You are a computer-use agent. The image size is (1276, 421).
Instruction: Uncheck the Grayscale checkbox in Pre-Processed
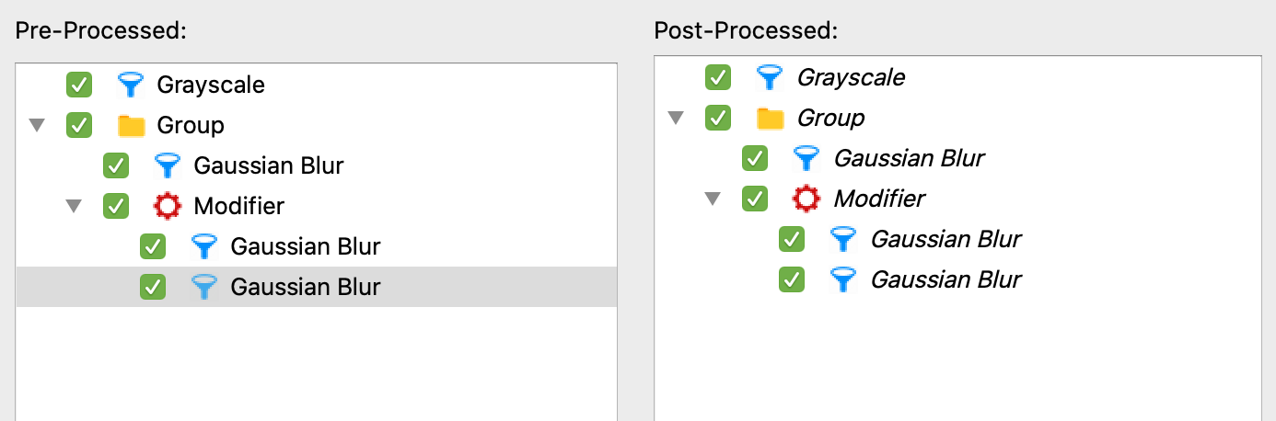point(79,85)
